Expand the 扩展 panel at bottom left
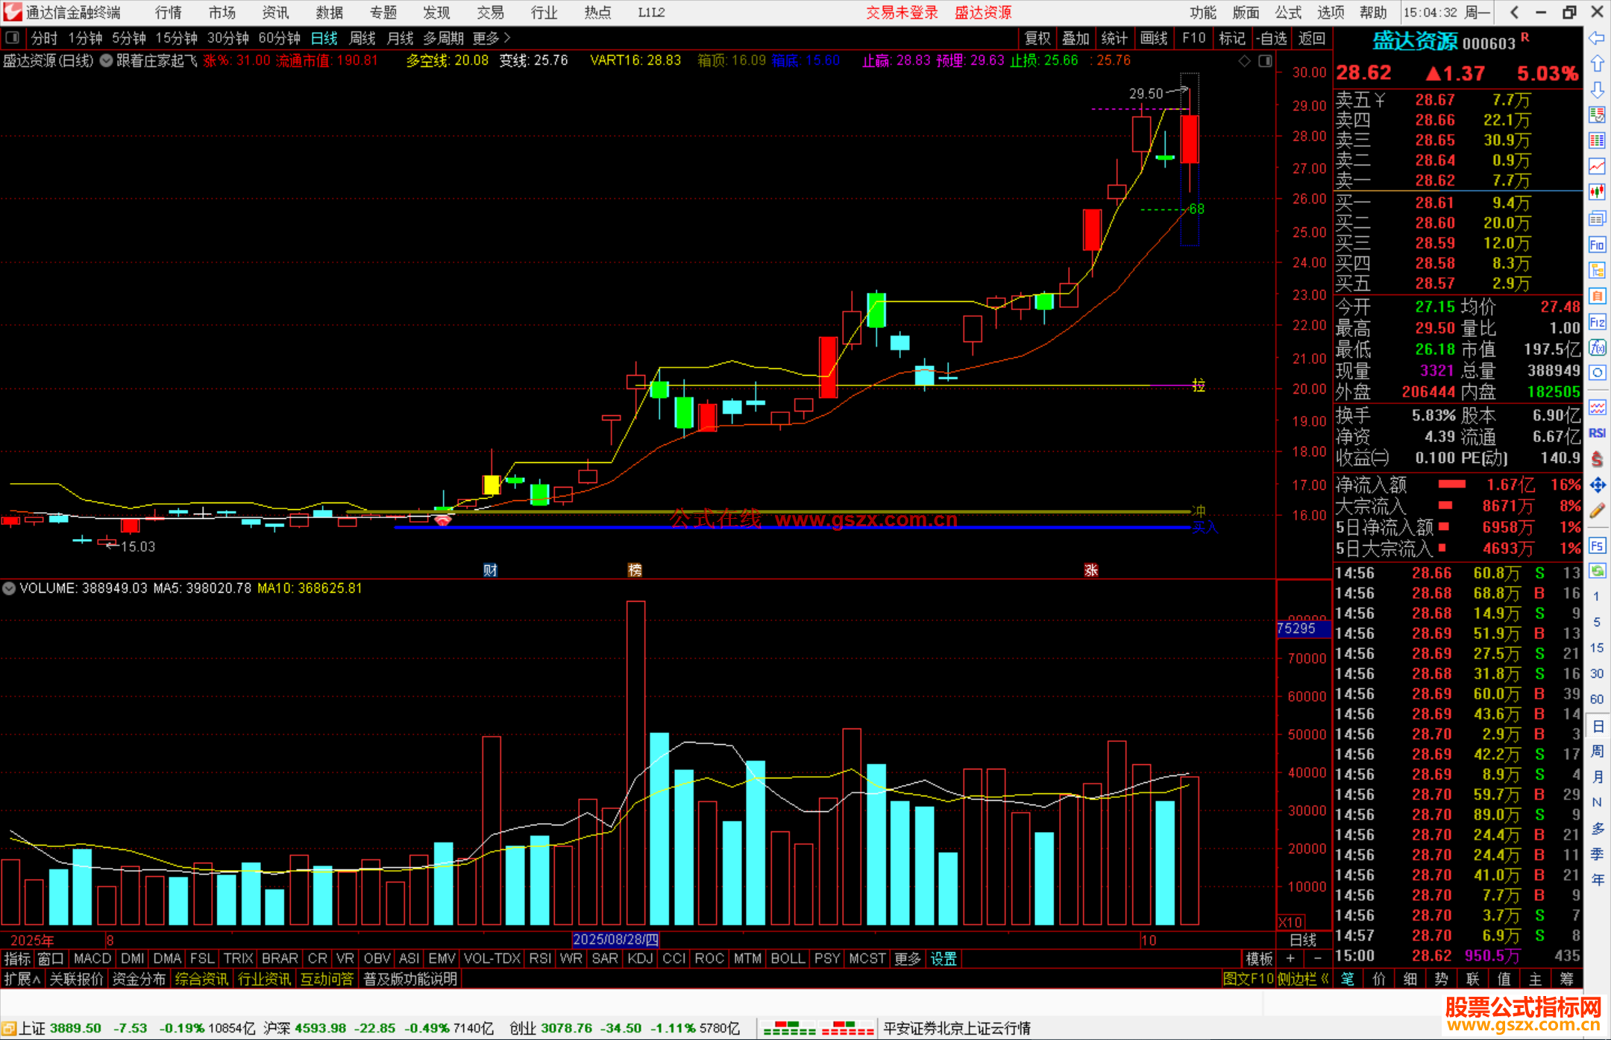The image size is (1611, 1040). (x=22, y=979)
